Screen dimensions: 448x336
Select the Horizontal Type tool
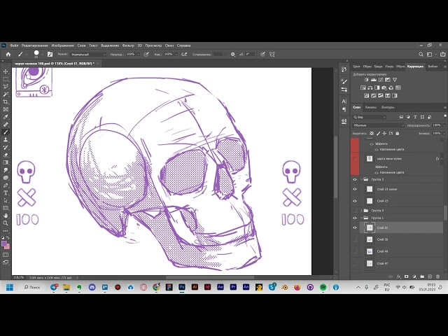point(6,193)
